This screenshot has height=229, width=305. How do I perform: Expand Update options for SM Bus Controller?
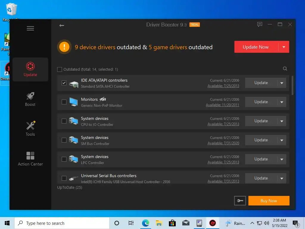coord(282,140)
